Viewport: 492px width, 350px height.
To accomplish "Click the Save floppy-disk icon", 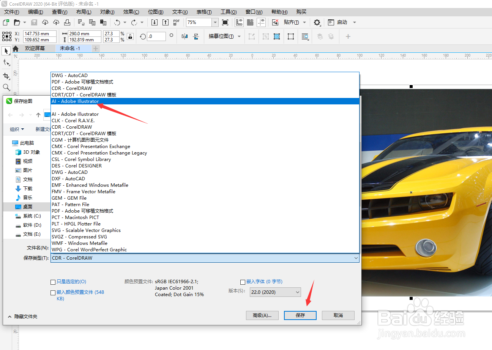I will tap(34, 22).
